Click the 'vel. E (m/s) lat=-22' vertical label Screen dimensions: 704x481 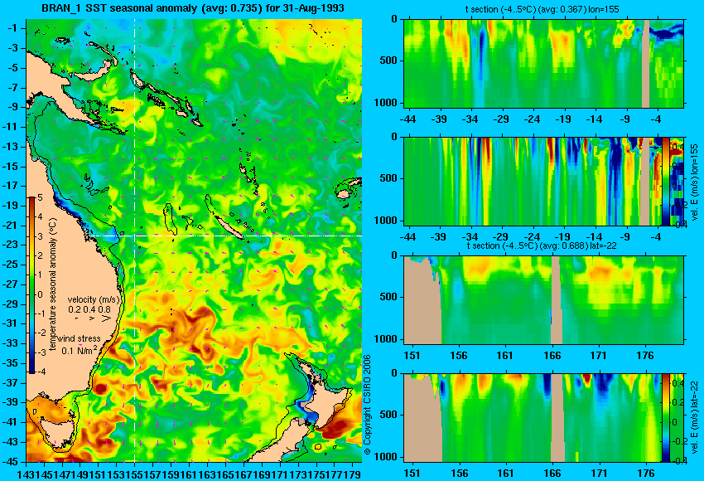(x=695, y=419)
